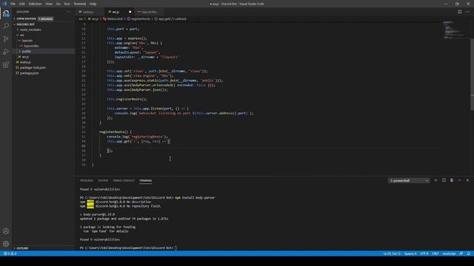The height and width of the screenshot is (266, 474).
Task: Click registerRoots in the breadcrumb
Action: point(141,18)
